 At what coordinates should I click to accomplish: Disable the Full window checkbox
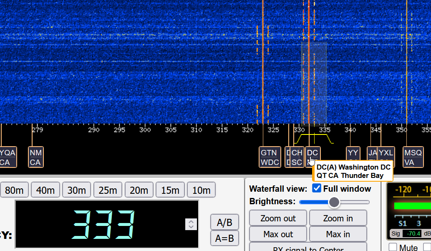[x=317, y=188]
